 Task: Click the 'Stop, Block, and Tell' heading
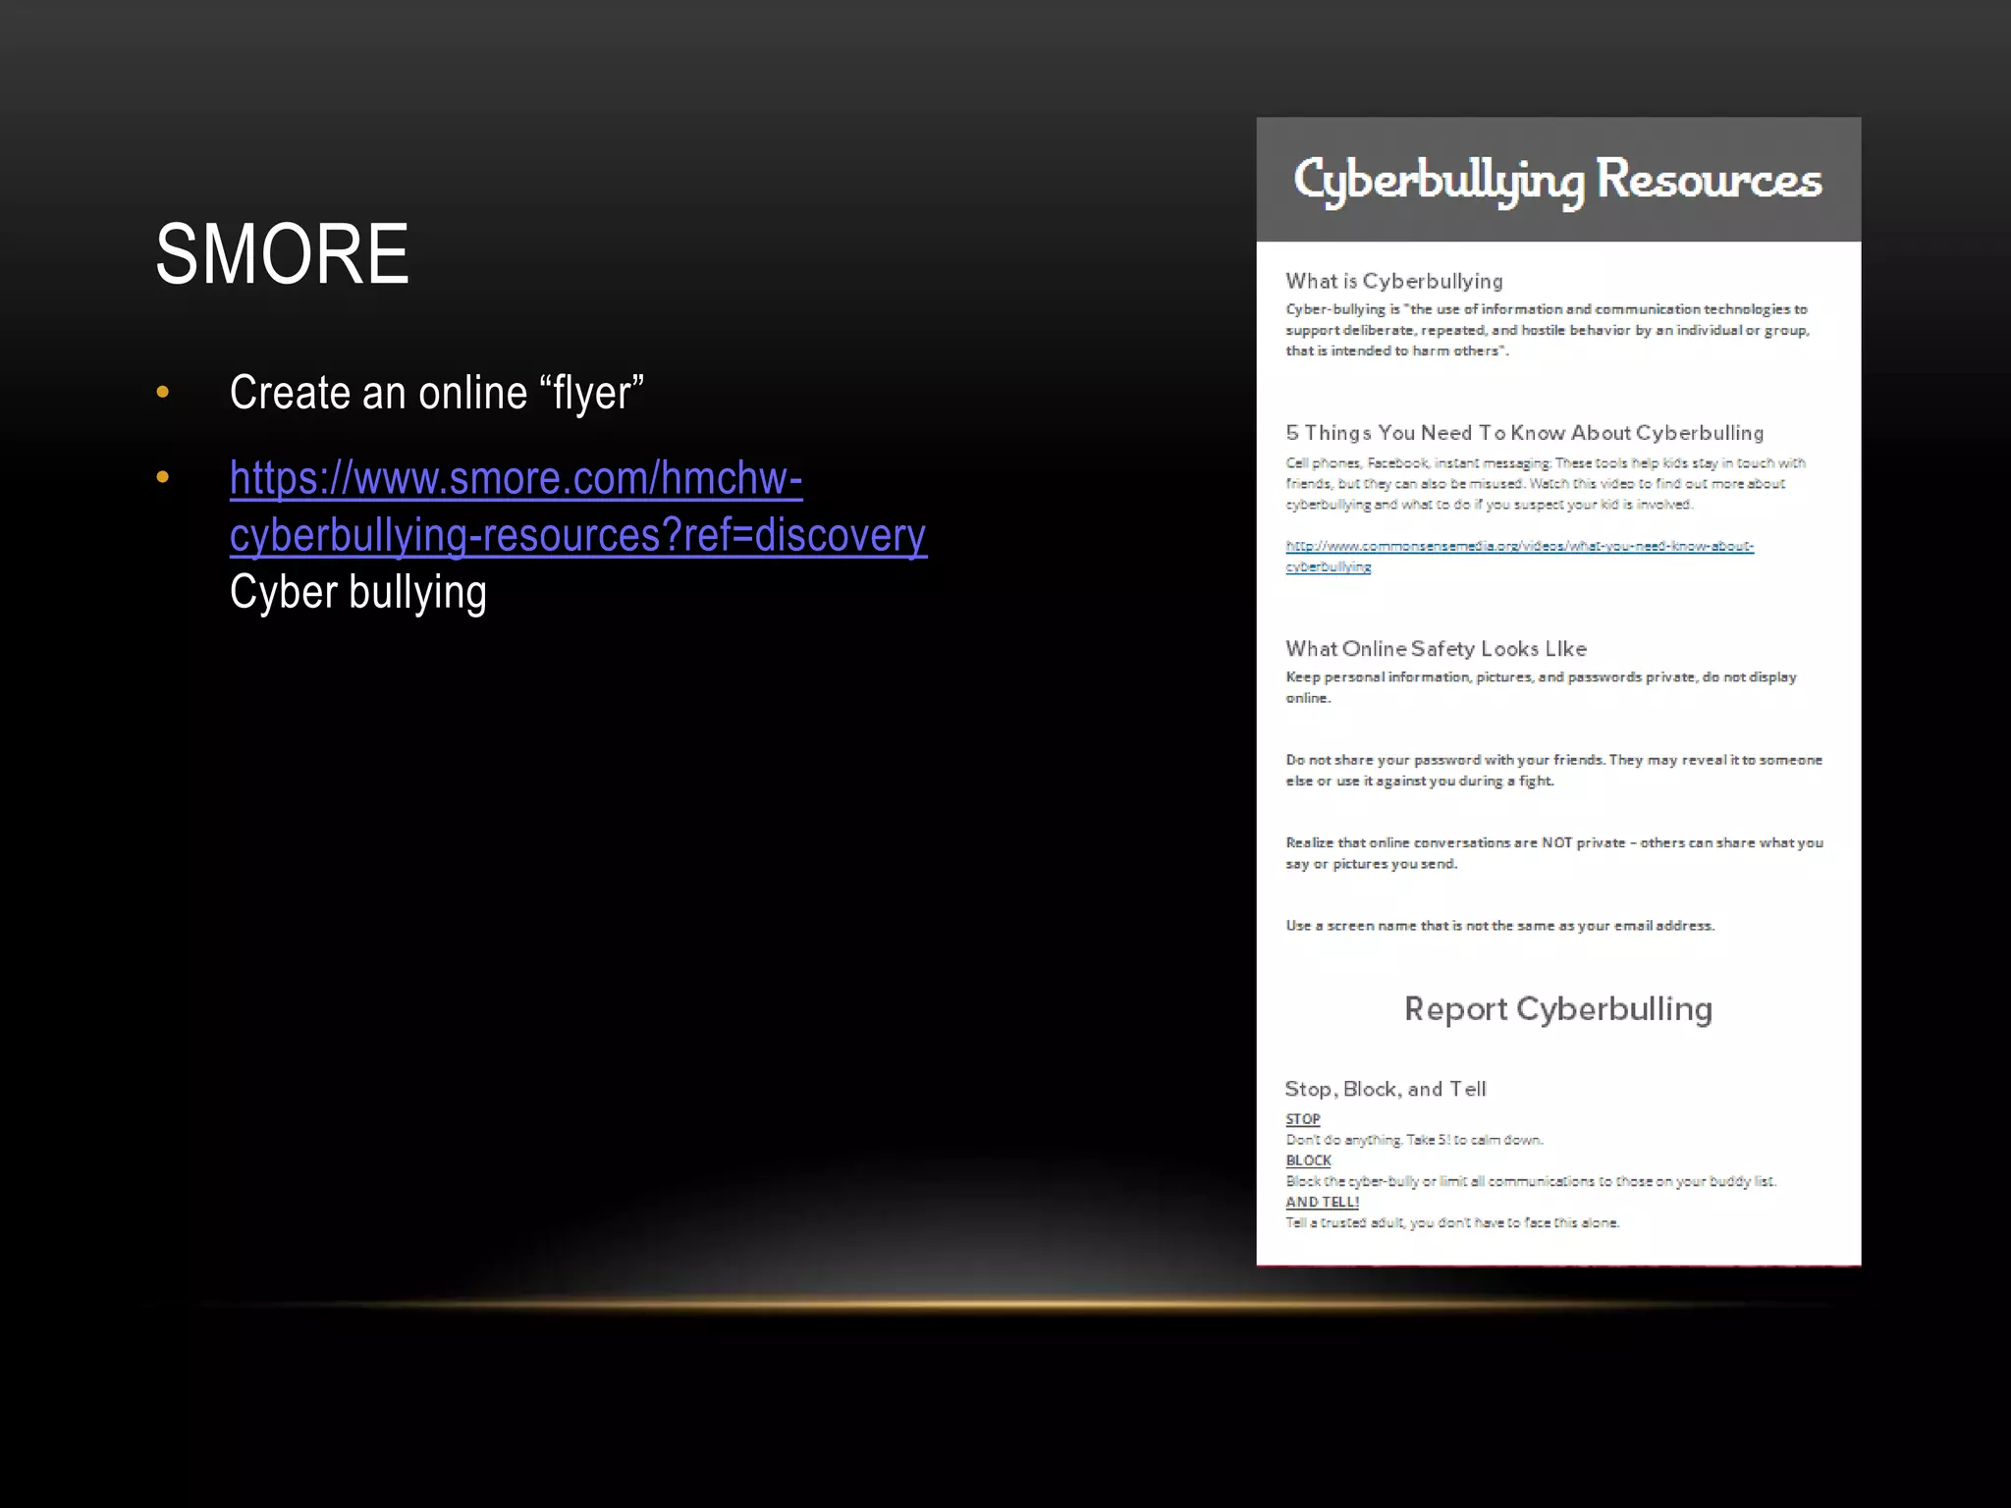(1386, 1089)
